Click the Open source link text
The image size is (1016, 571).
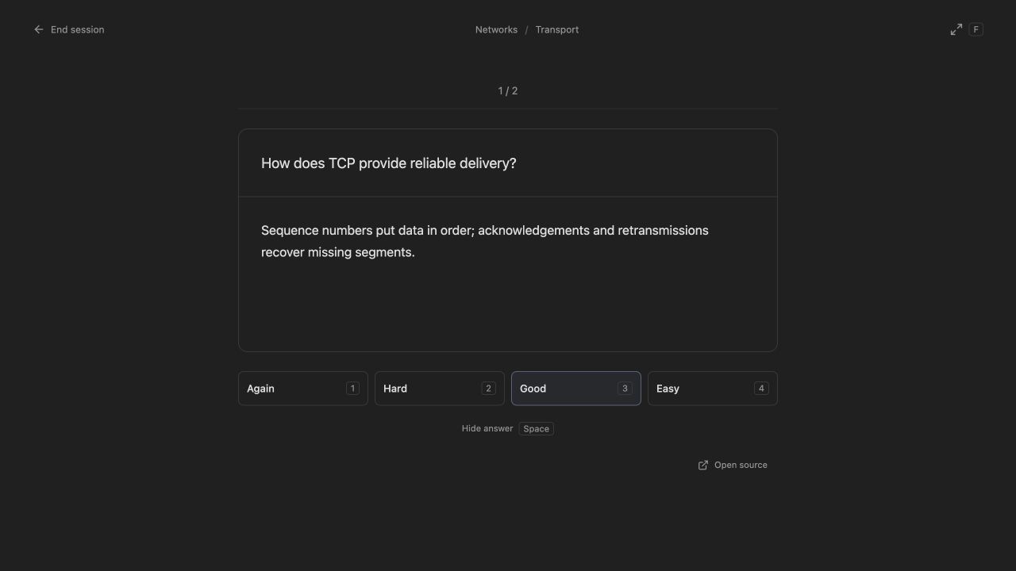tap(741, 466)
